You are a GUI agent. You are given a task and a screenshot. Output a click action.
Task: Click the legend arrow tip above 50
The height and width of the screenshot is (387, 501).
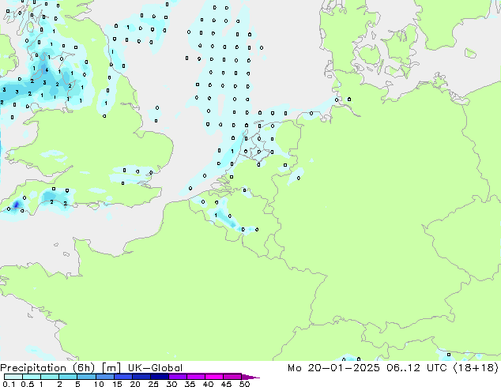(250, 377)
